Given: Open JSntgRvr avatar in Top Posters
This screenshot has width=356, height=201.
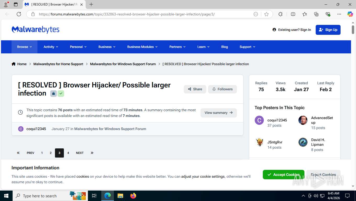Looking at the screenshot, I should click(x=259, y=142).
